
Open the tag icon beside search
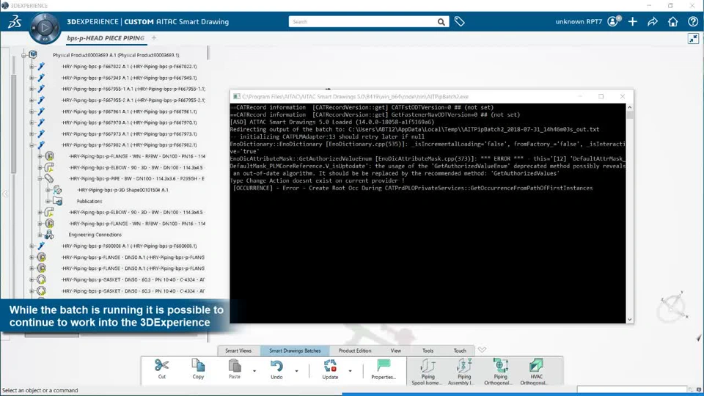pyautogui.click(x=459, y=21)
